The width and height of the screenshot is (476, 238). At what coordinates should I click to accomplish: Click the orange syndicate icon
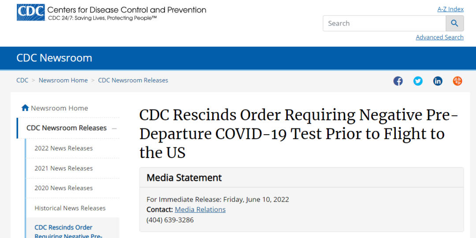coord(457,81)
